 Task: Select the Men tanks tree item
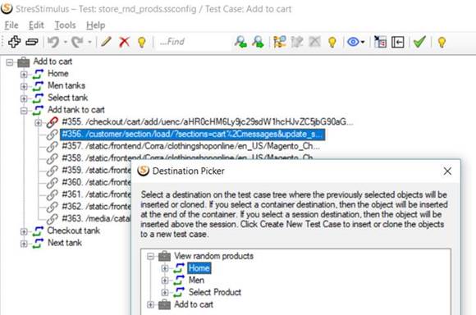coord(66,85)
